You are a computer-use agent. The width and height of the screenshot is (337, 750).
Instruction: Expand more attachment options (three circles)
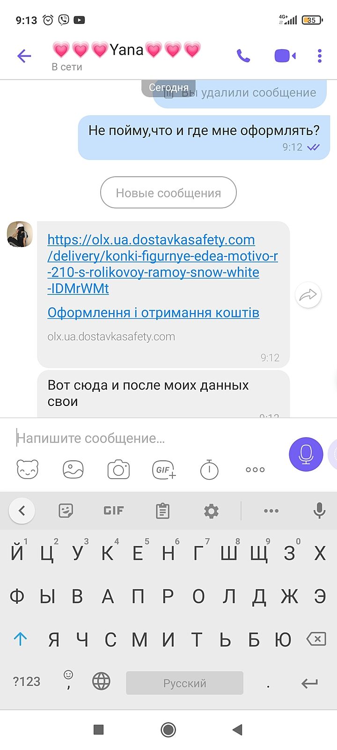[x=255, y=469]
